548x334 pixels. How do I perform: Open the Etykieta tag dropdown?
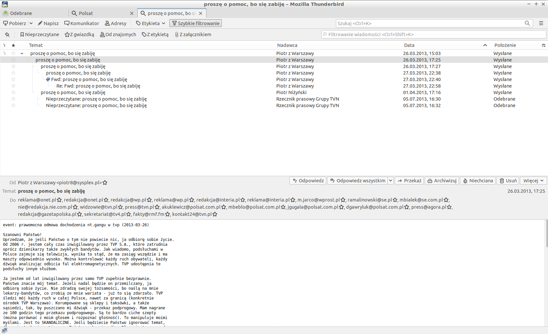pyautogui.click(x=151, y=23)
